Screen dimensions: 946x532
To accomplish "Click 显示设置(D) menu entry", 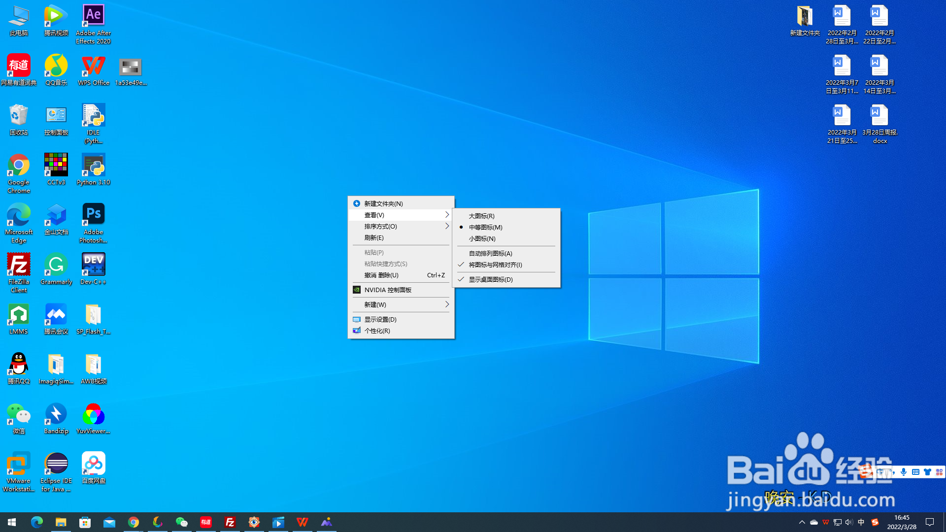I will (380, 320).
